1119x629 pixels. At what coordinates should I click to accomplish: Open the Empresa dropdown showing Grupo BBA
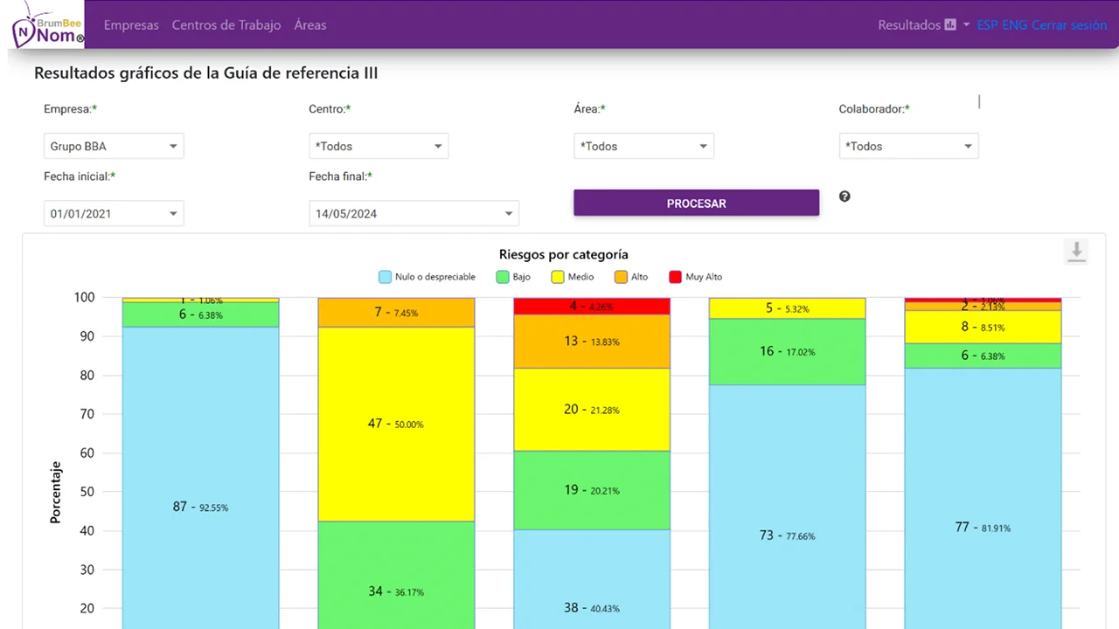(114, 146)
